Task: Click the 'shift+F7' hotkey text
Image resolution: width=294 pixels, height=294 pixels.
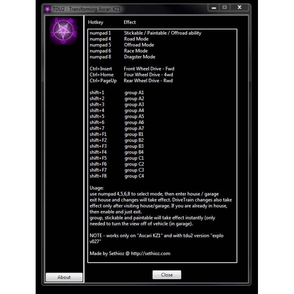Action: point(98,170)
